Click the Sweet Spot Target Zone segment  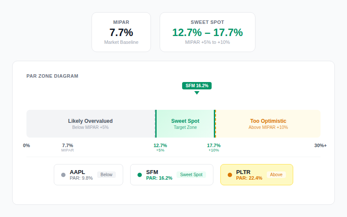click(x=185, y=124)
